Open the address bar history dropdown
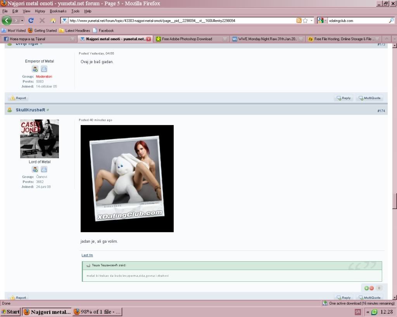Image resolution: width=397 pixels, height=317 pixels. pos(311,21)
